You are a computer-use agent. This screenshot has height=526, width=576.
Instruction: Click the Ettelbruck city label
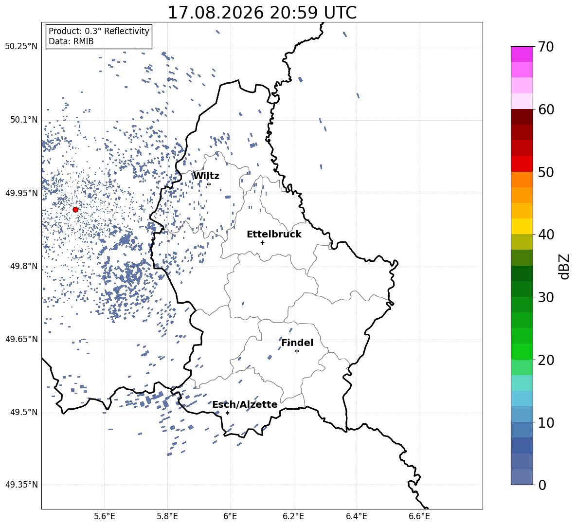(x=274, y=235)
